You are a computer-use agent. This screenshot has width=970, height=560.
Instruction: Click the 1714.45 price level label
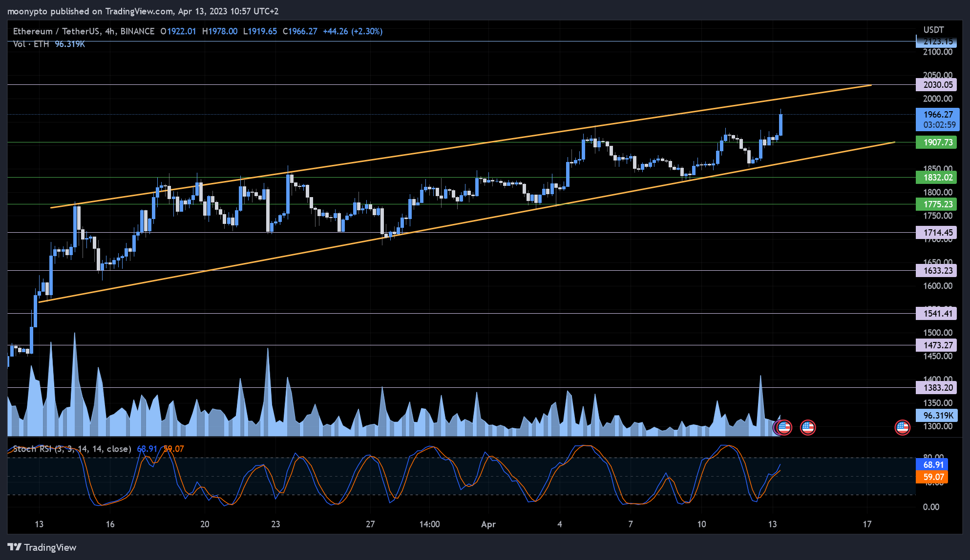(936, 233)
